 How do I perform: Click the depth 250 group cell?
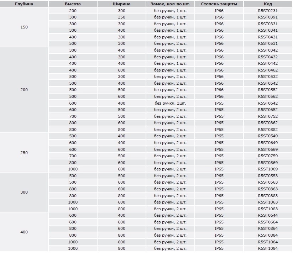click(24, 153)
